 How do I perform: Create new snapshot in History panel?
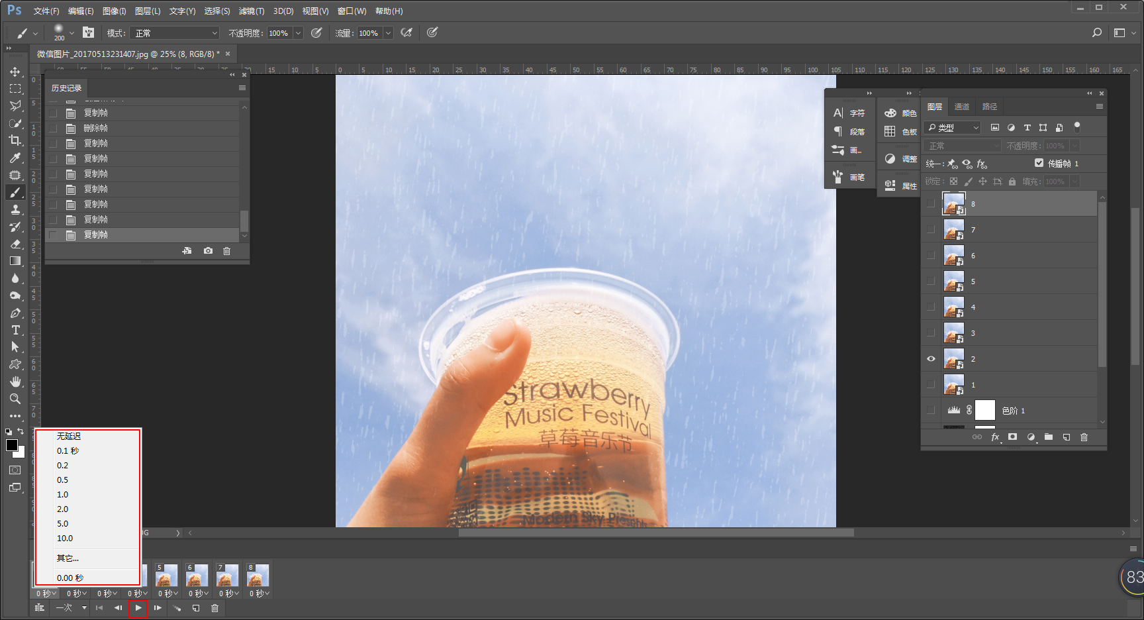click(209, 251)
